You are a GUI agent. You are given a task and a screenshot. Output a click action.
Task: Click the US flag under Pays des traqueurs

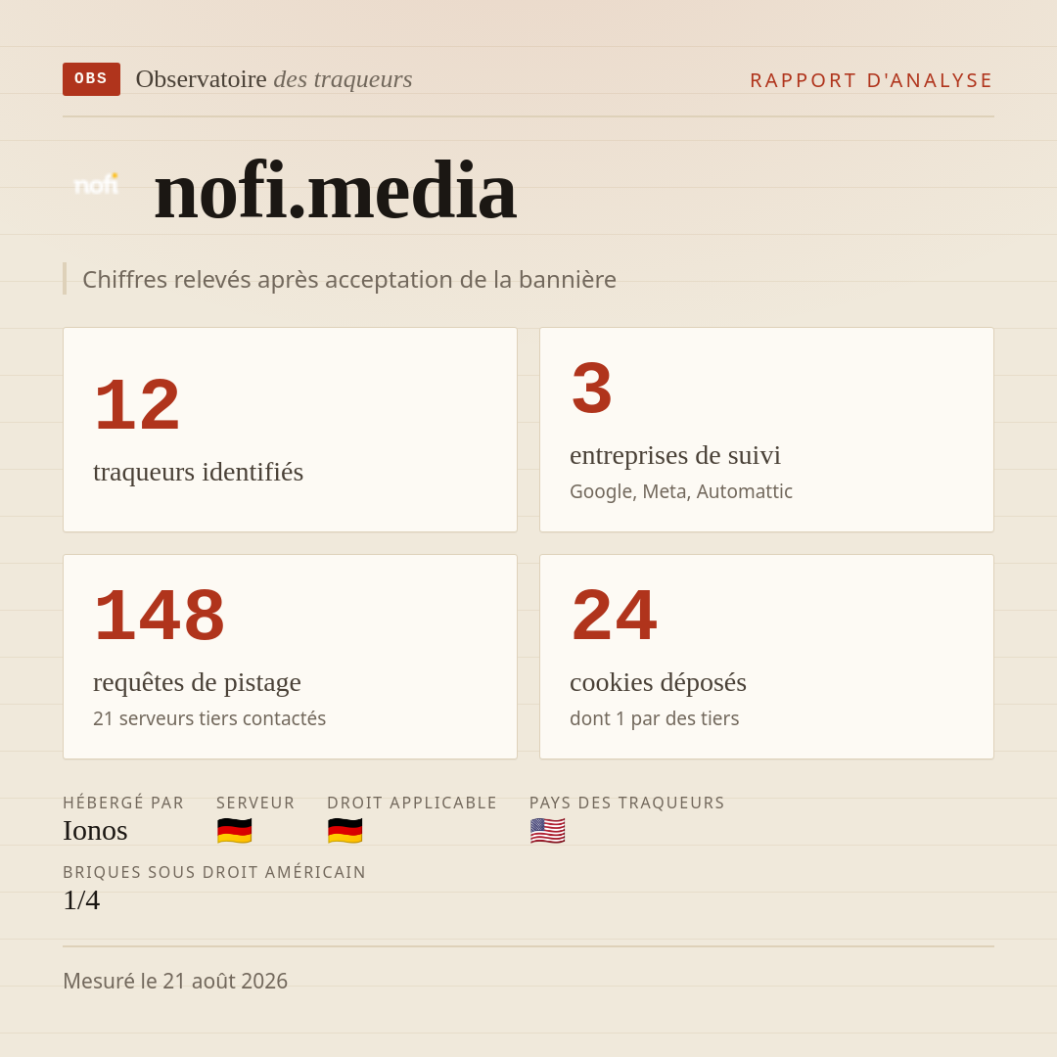click(x=547, y=831)
